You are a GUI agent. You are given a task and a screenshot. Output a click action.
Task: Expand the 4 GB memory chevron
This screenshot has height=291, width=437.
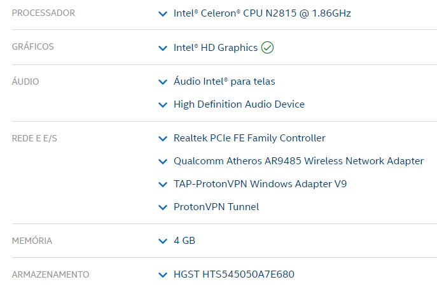[x=163, y=241]
